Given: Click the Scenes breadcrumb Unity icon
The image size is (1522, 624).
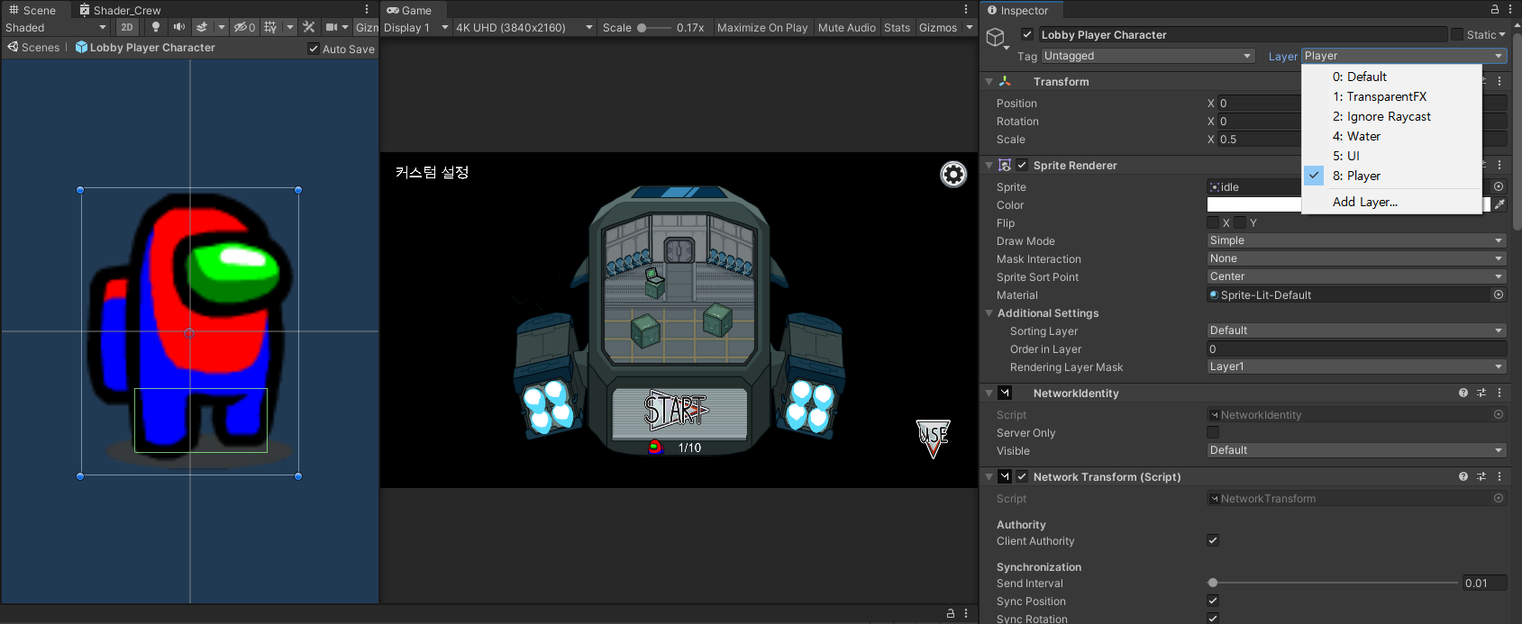Looking at the screenshot, I should tap(13, 47).
